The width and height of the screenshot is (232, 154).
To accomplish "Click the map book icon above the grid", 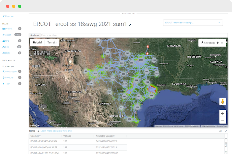I will coord(220,131).
